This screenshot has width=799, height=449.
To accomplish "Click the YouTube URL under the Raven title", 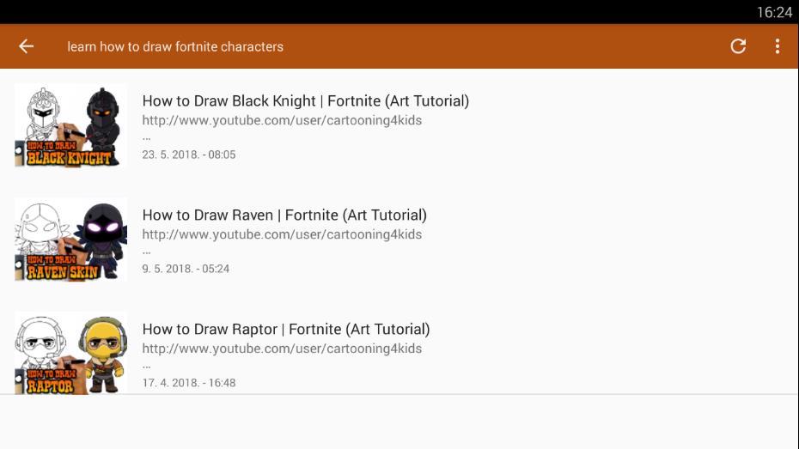I will click(282, 234).
